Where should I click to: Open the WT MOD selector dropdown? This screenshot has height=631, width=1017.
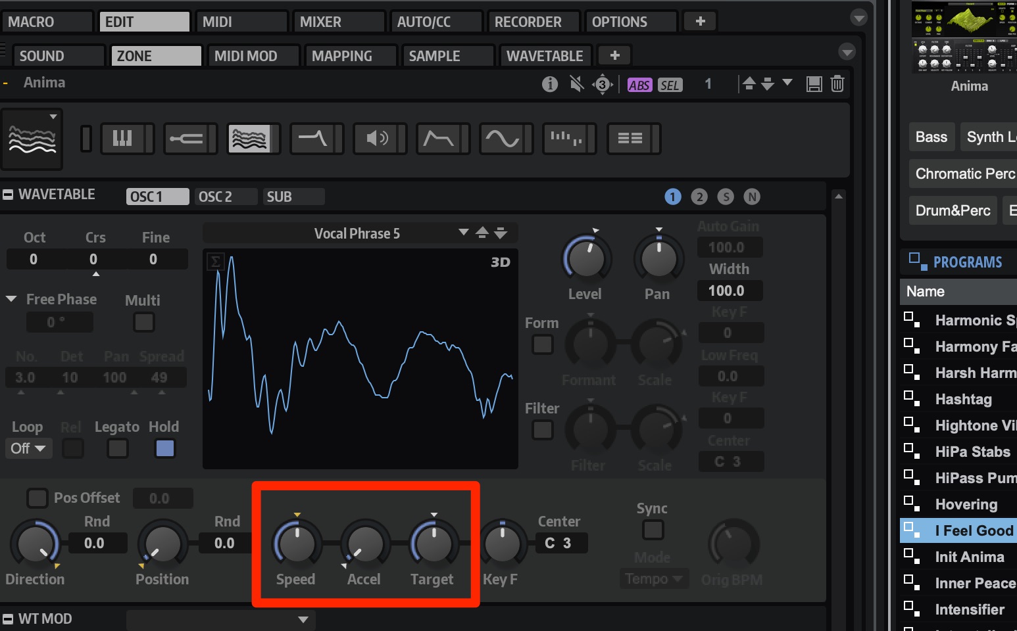pyautogui.click(x=220, y=619)
